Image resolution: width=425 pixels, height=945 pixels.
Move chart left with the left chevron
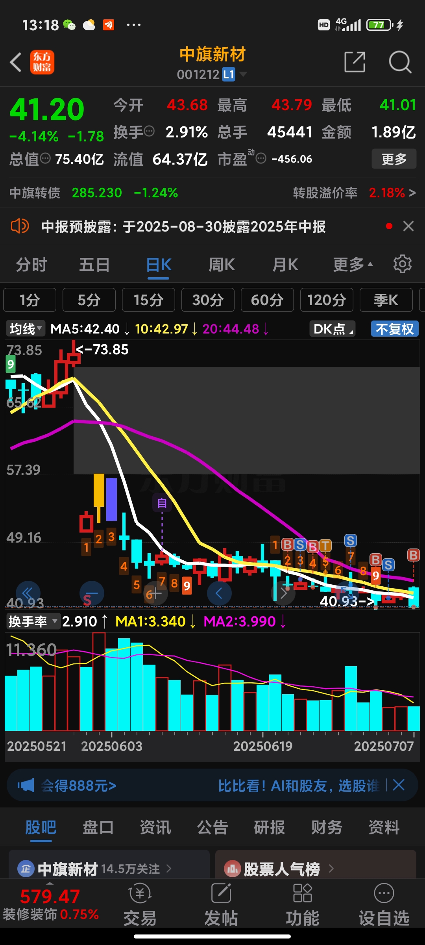pos(219,593)
